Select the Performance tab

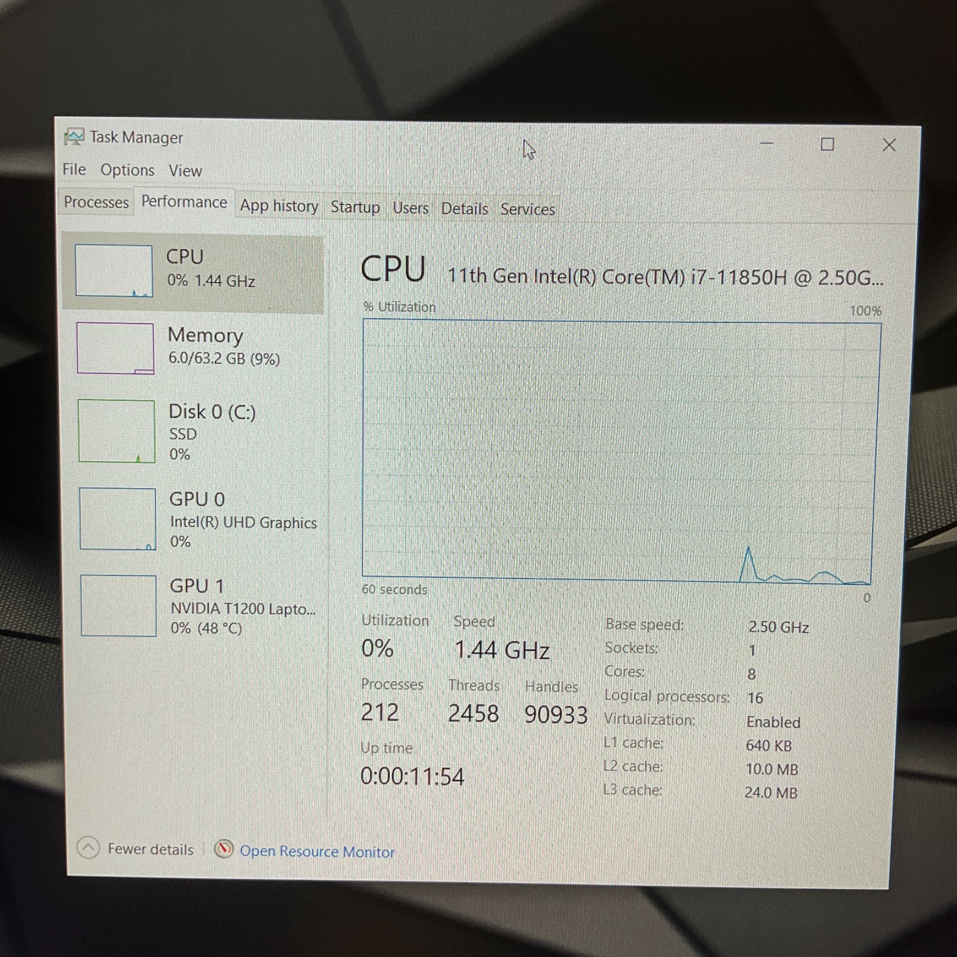coord(184,202)
